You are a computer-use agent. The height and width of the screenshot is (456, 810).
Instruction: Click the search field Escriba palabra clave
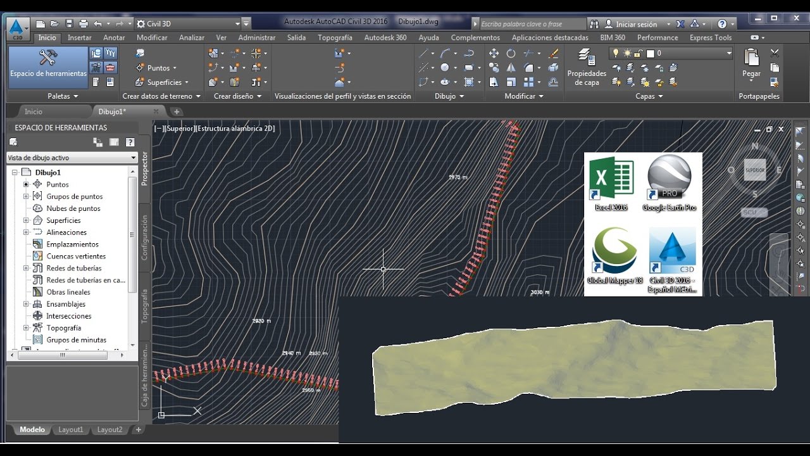click(x=534, y=24)
